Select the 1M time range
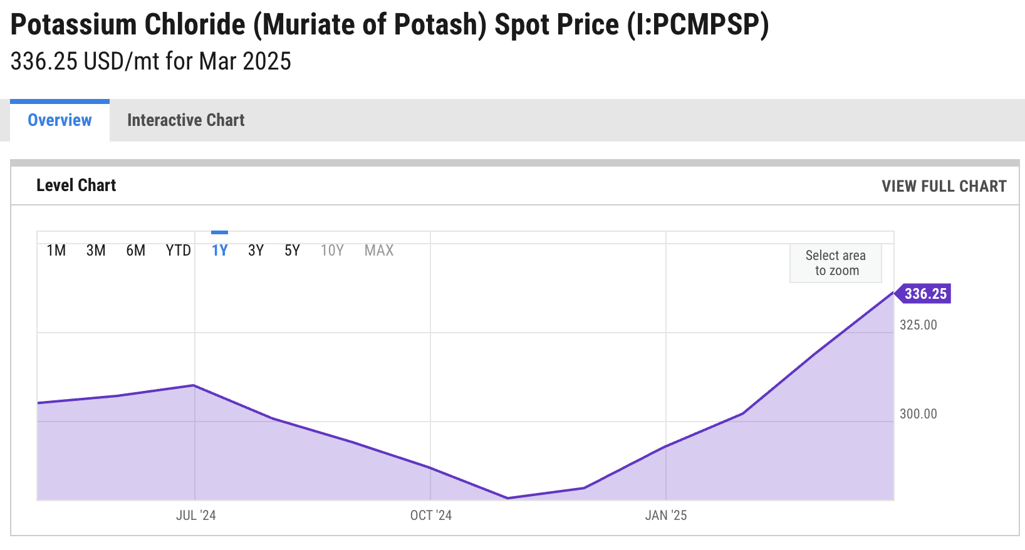 coord(56,251)
